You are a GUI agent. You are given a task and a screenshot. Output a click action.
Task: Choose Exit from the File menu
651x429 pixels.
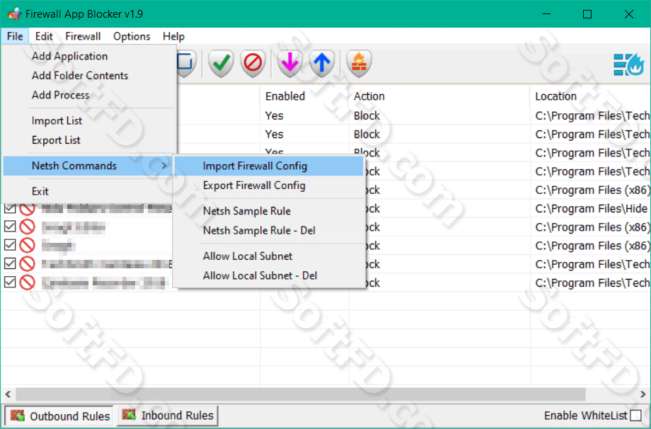(x=89, y=191)
